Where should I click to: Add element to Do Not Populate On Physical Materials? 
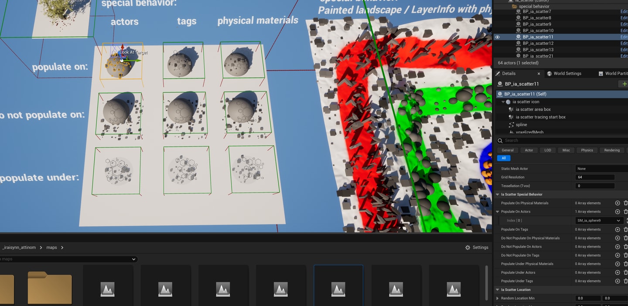tap(618, 238)
